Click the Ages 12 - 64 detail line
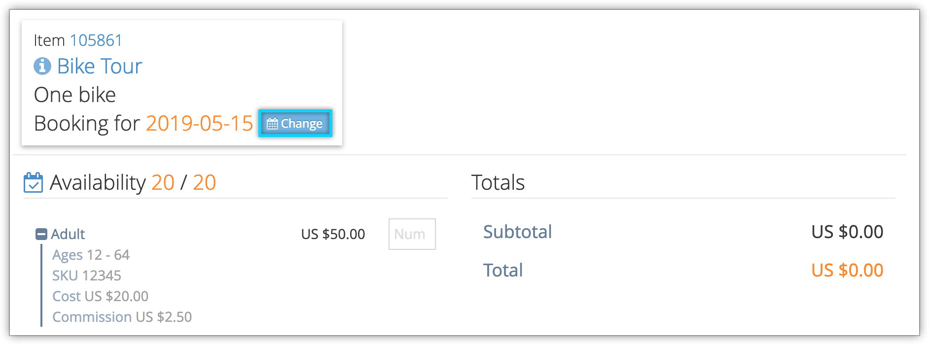Screen dimensions: 929x345 (91, 255)
